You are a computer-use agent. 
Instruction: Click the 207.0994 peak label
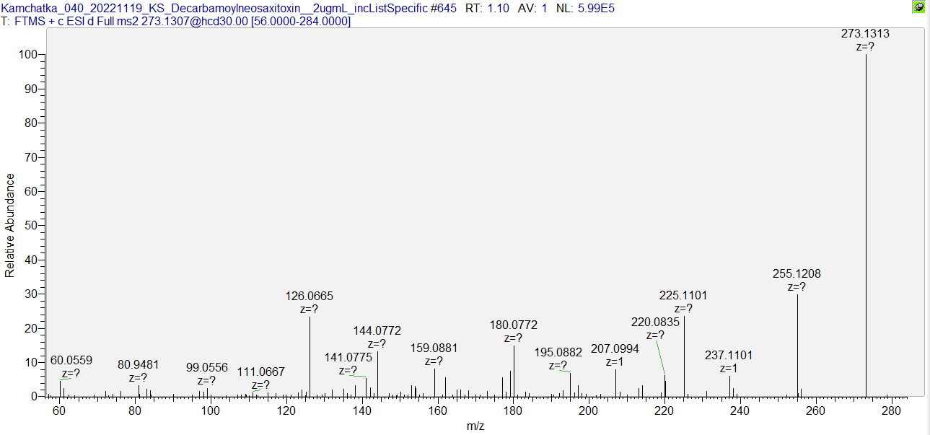(x=615, y=349)
